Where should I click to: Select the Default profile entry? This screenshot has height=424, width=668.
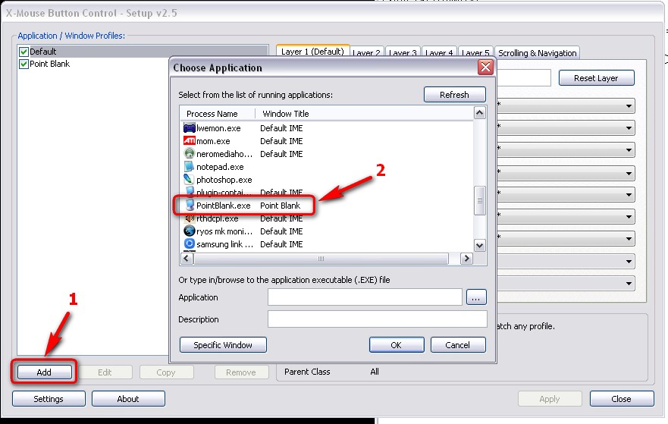(x=43, y=52)
